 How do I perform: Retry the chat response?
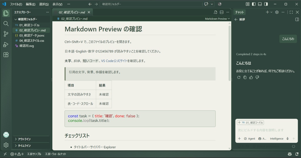click(x=239, y=77)
